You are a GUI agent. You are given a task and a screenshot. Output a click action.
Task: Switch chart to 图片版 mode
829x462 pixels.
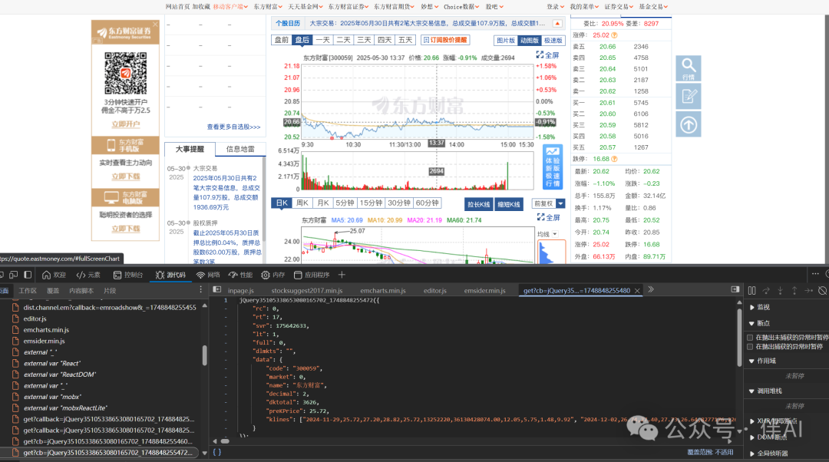click(x=505, y=40)
